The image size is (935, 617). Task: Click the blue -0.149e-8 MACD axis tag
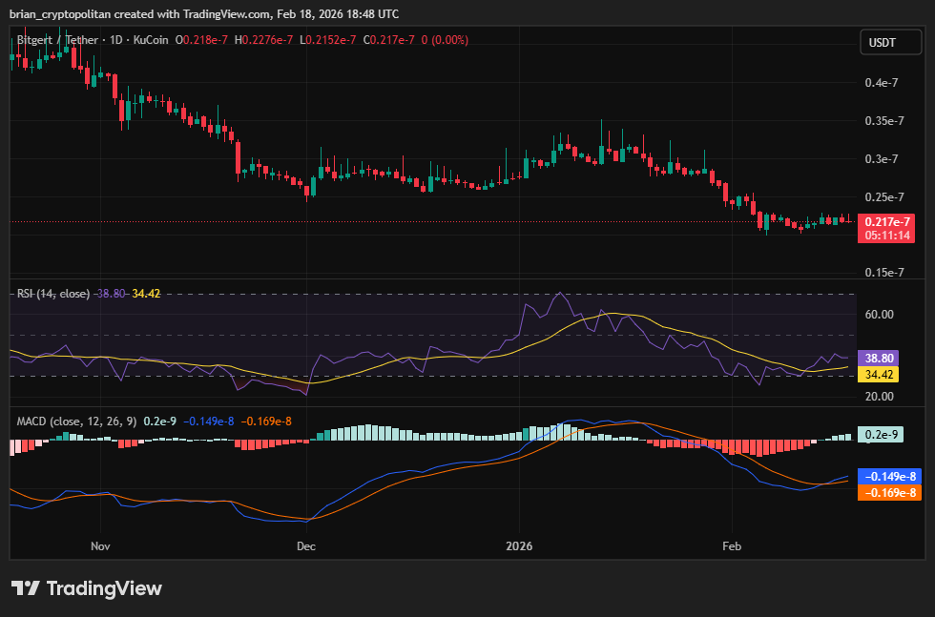[x=889, y=477]
